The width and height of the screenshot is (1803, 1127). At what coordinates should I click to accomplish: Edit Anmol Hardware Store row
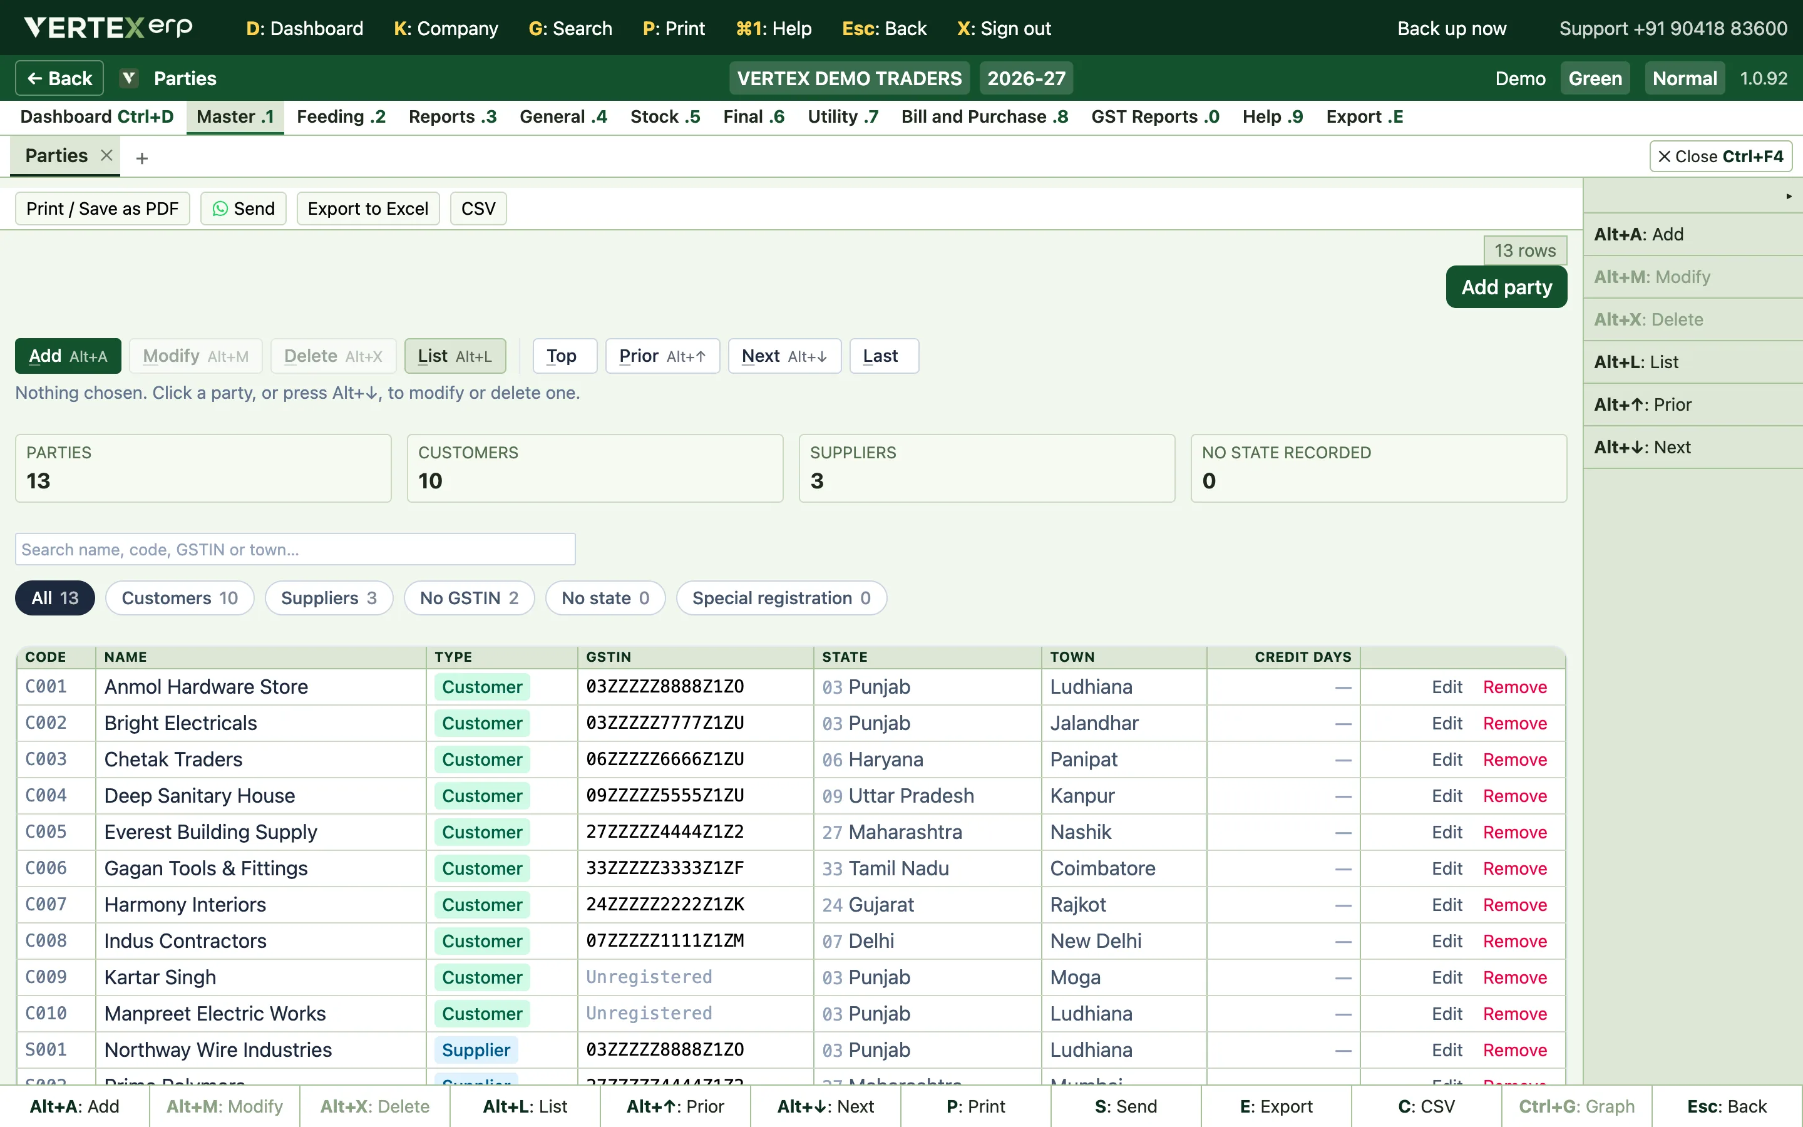1447,687
